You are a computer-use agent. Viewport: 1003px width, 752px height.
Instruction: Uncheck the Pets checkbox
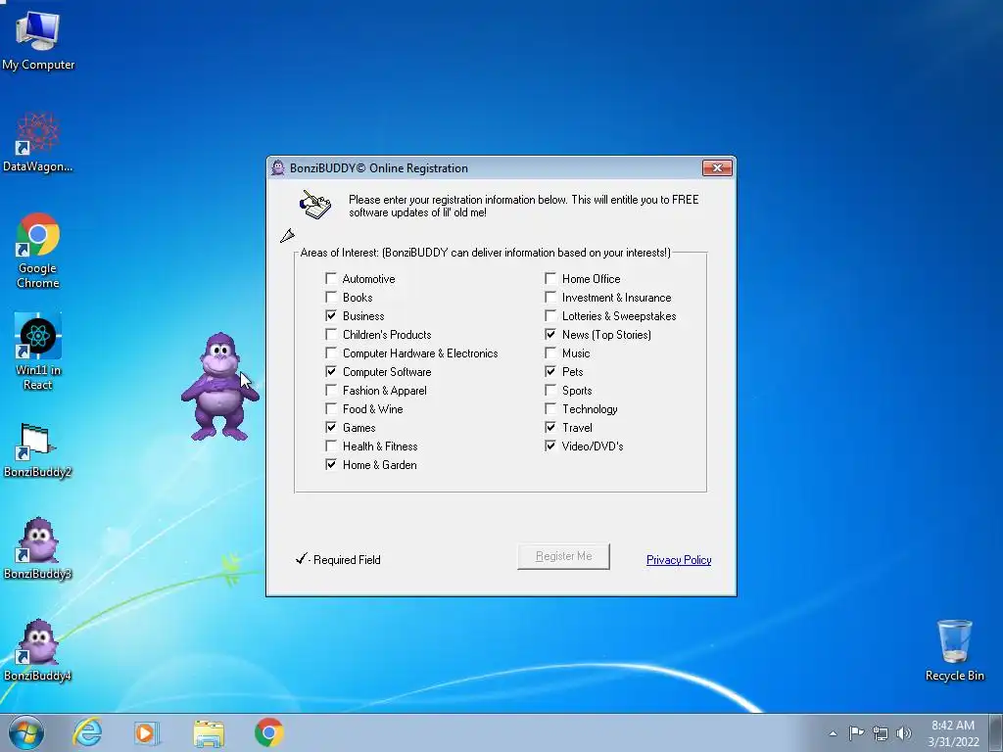tap(550, 371)
